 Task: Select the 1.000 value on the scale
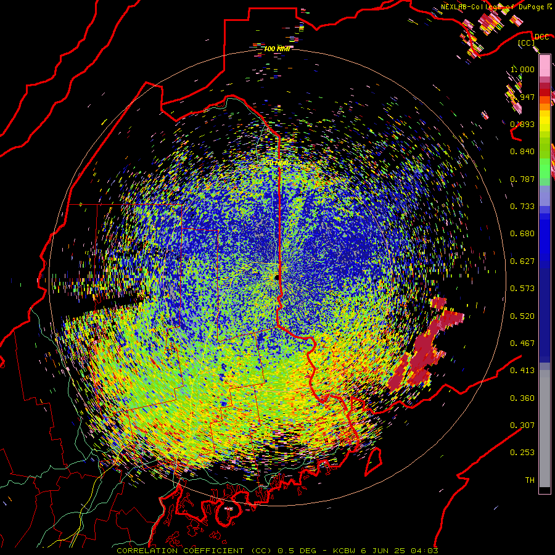522,69
